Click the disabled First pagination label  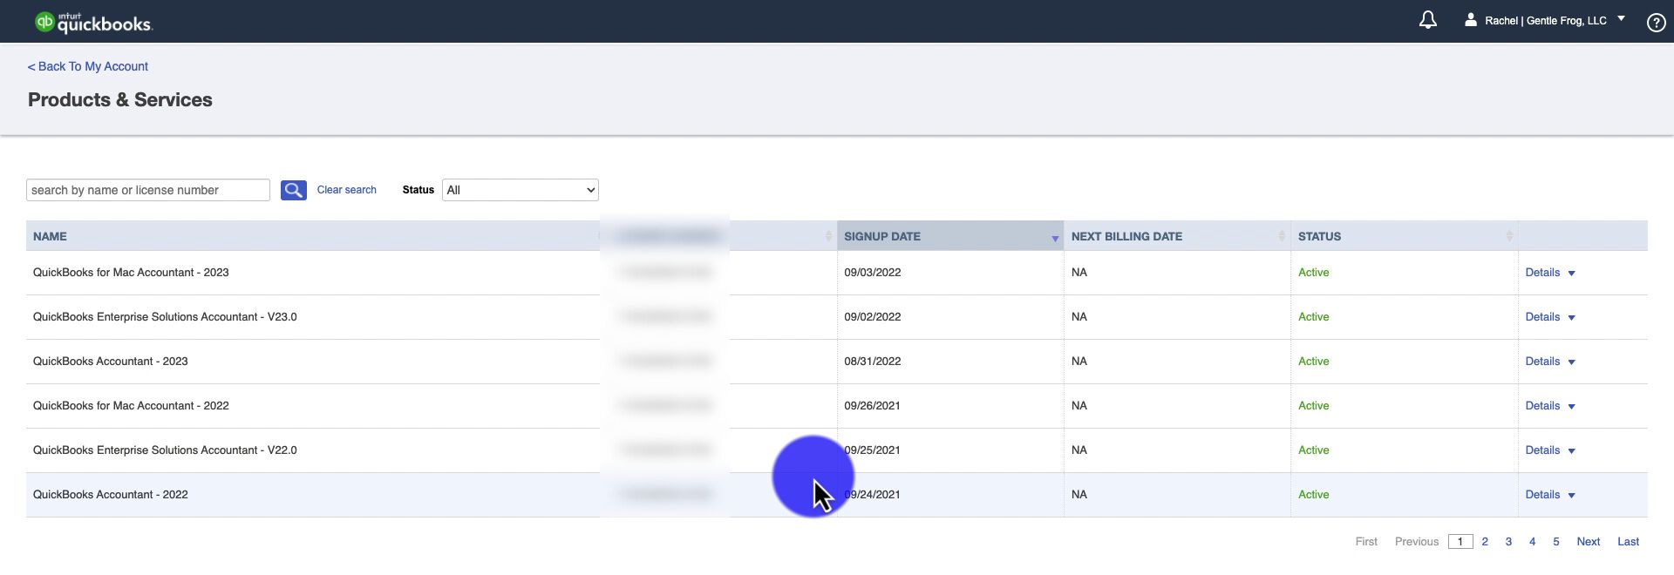tap(1366, 542)
